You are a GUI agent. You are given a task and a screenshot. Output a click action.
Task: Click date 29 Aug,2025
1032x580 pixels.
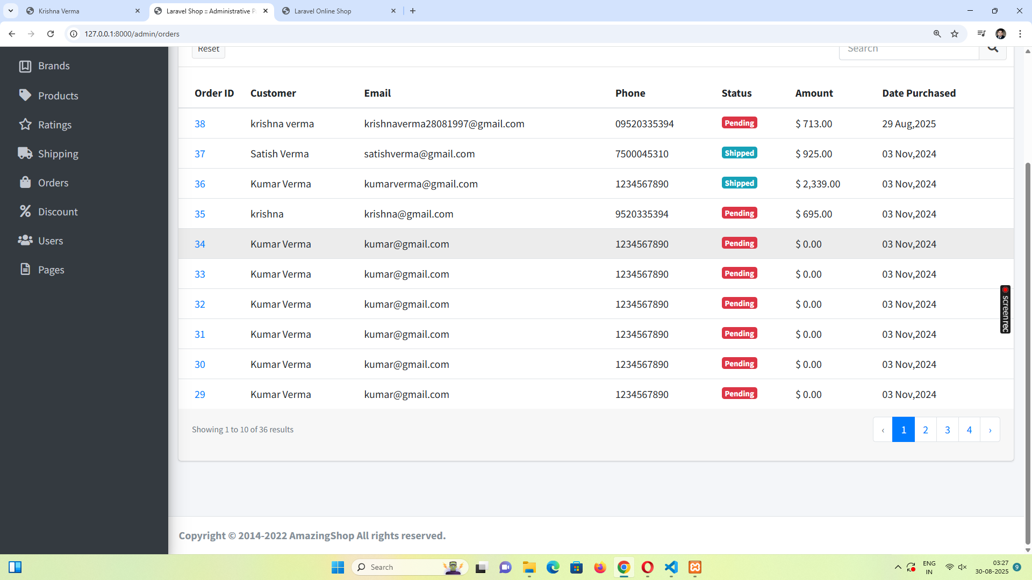[909, 124]
